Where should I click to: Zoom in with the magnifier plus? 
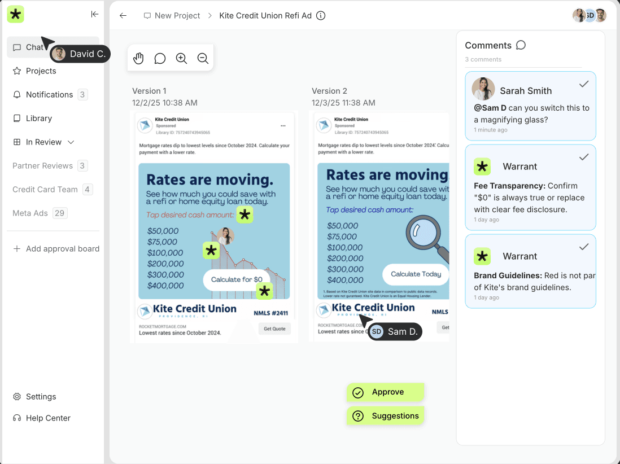pos(181,58)
